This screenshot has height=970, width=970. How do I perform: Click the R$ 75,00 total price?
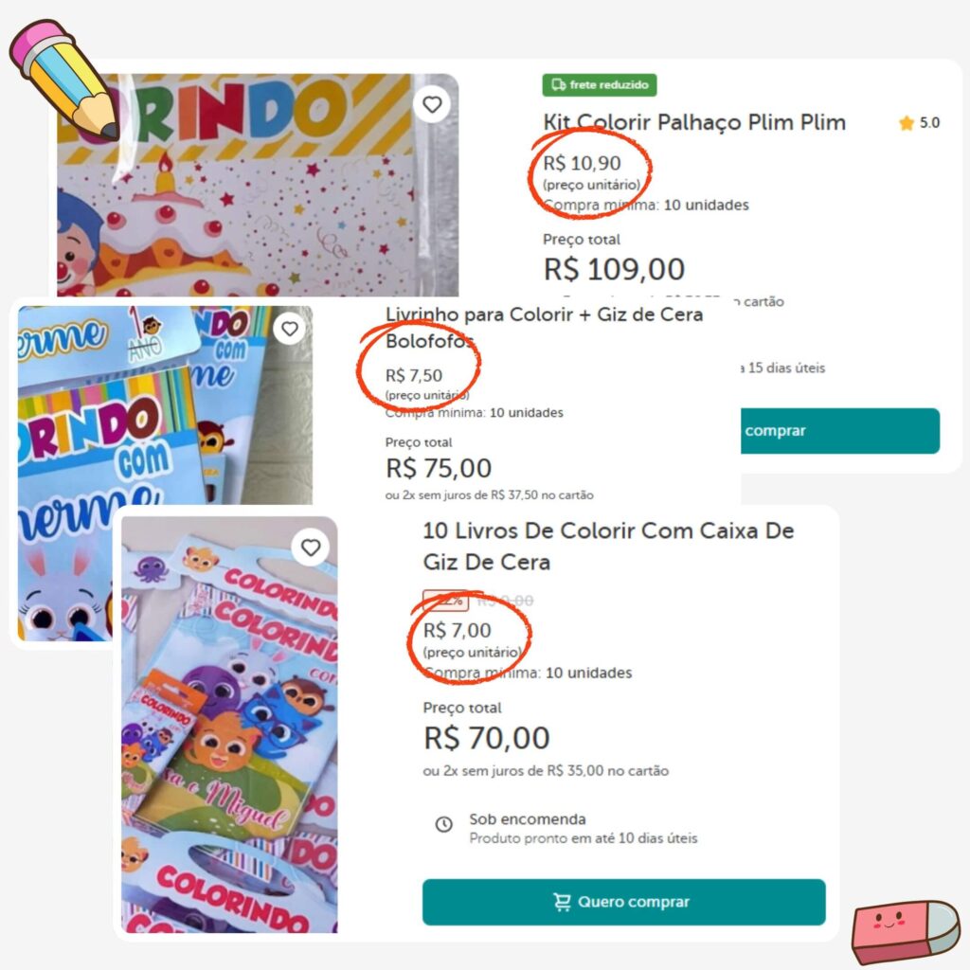point(439,468)
